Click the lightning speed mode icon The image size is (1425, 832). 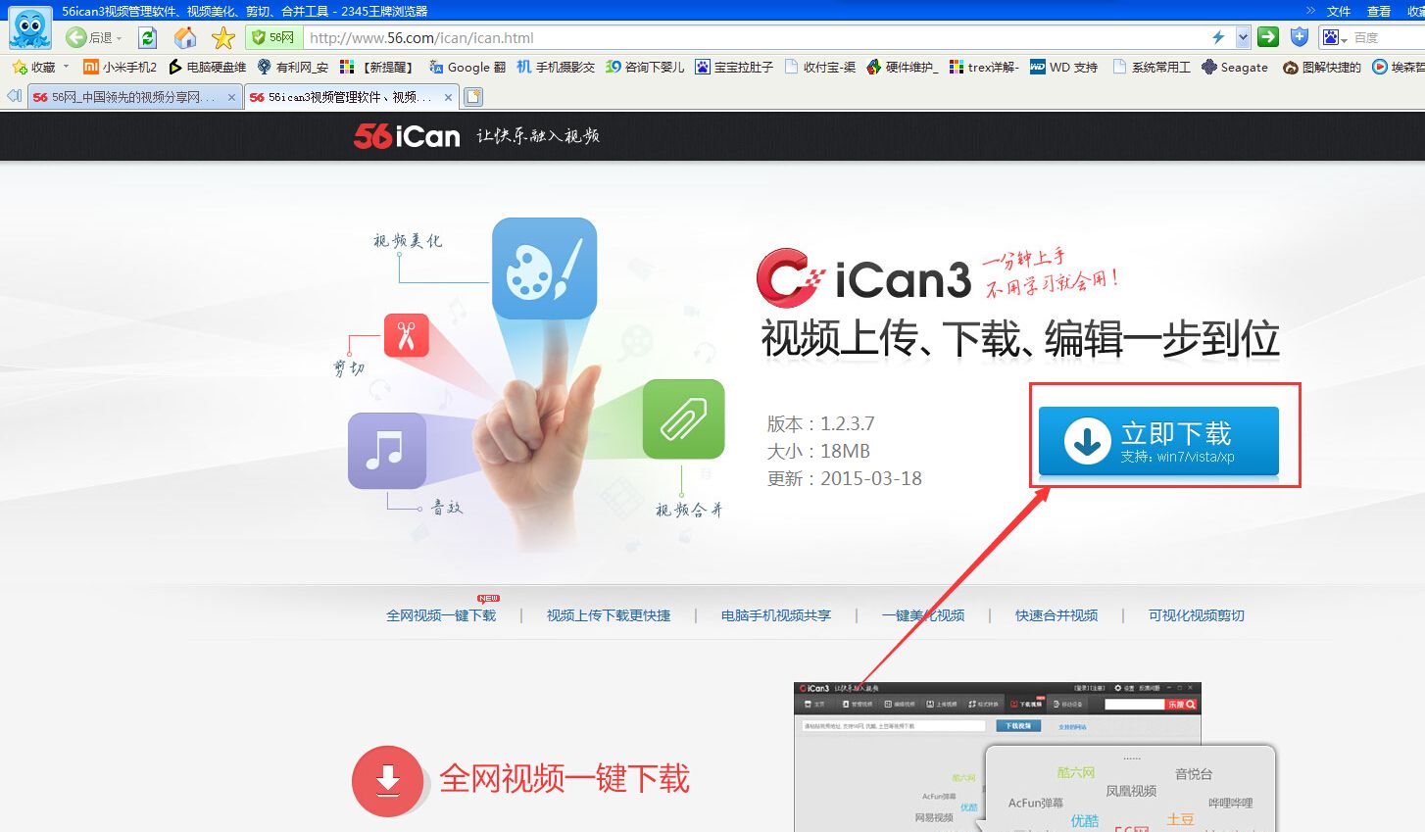tap(1218, 37)
